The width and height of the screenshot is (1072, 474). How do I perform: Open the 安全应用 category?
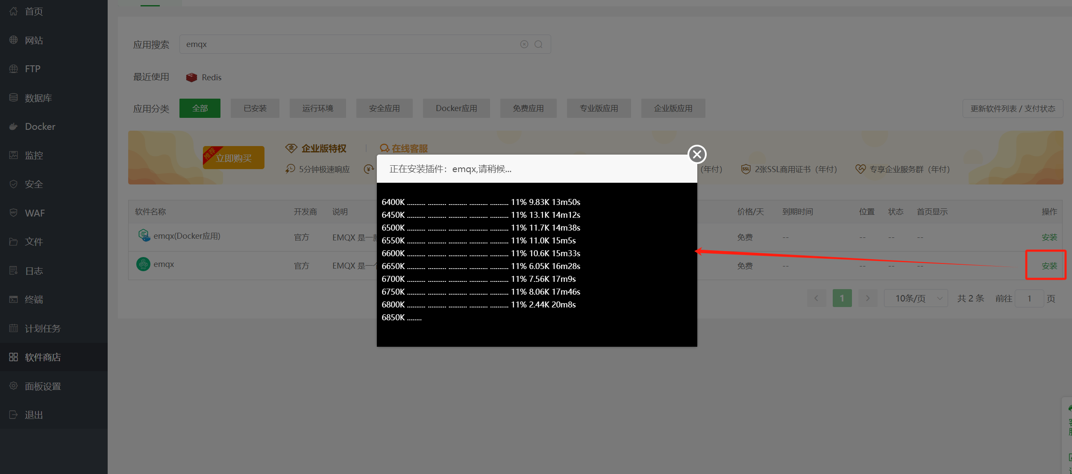pos(385,108)
